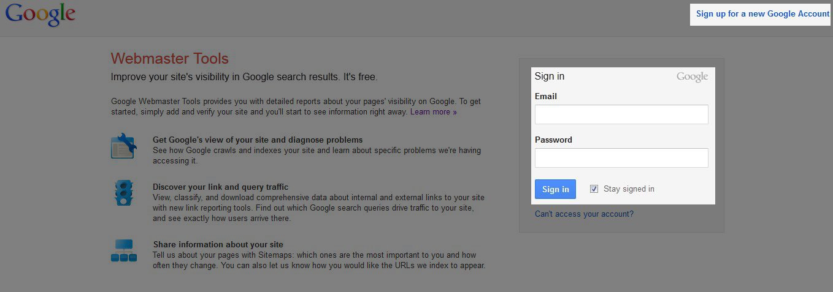Image resolution: width=833 pixels, height=292 pixels.
Task: Click the Get Google's view of your site heading
Action: click(x=258, y=140)
